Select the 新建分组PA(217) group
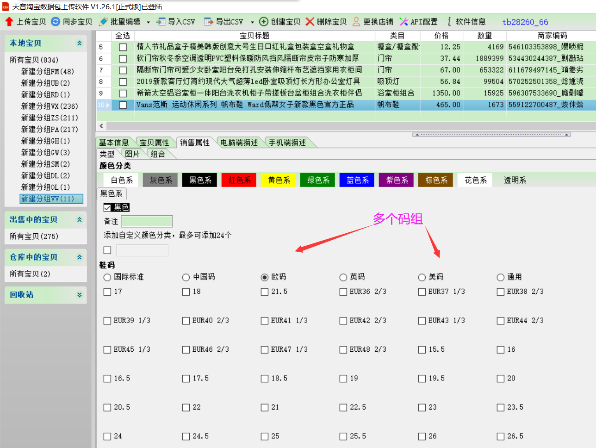 coord(50,130)
